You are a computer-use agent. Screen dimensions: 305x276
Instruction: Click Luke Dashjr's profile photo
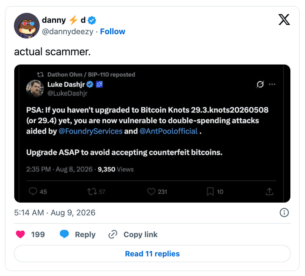(x=35, y=88)
